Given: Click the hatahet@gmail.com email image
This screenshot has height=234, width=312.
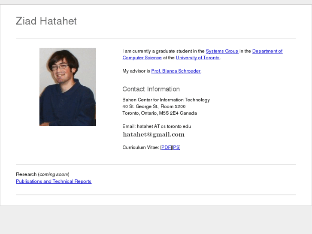Looking at the screenshot, I should coord(154,135).
